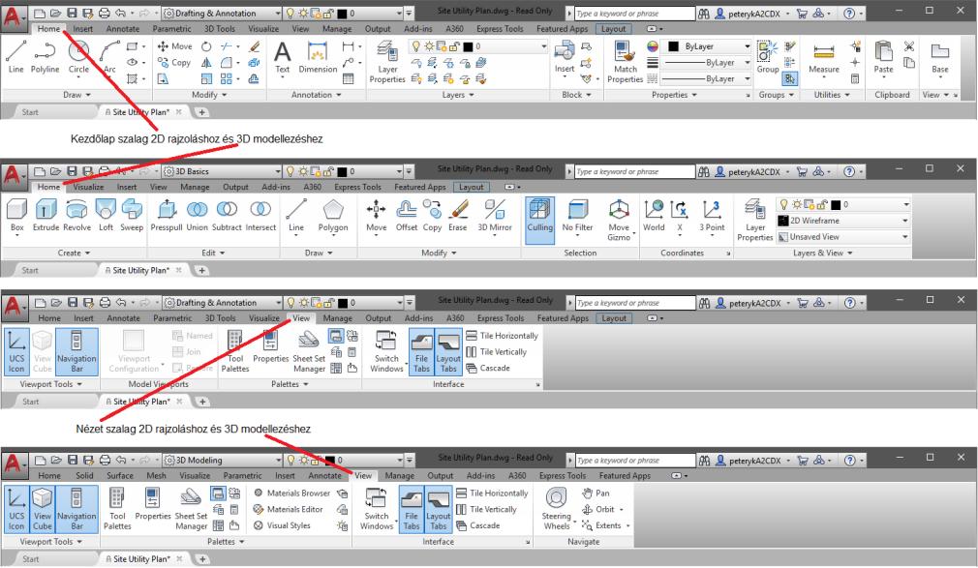Open Annotate tab in the 3D Modeling window
Viewport: 978px width, 568px height.
[x=325, y=476]
